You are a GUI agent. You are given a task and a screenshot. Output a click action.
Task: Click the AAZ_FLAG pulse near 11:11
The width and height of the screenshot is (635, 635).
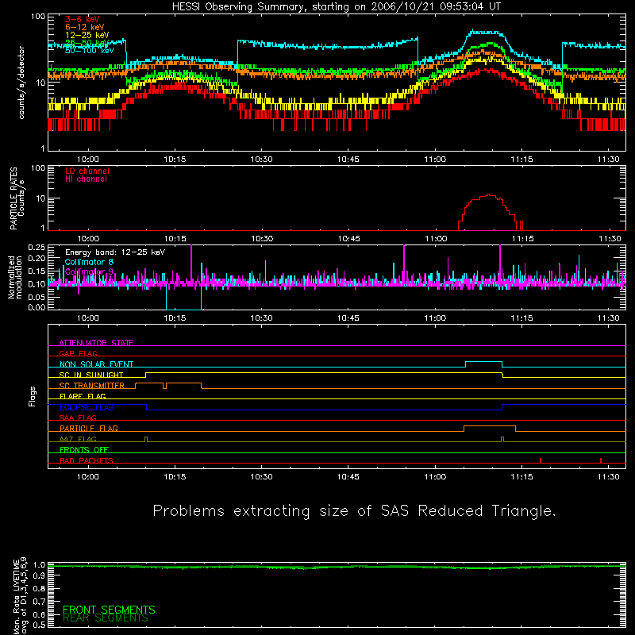pyautogui.click(x=502, y=439)
